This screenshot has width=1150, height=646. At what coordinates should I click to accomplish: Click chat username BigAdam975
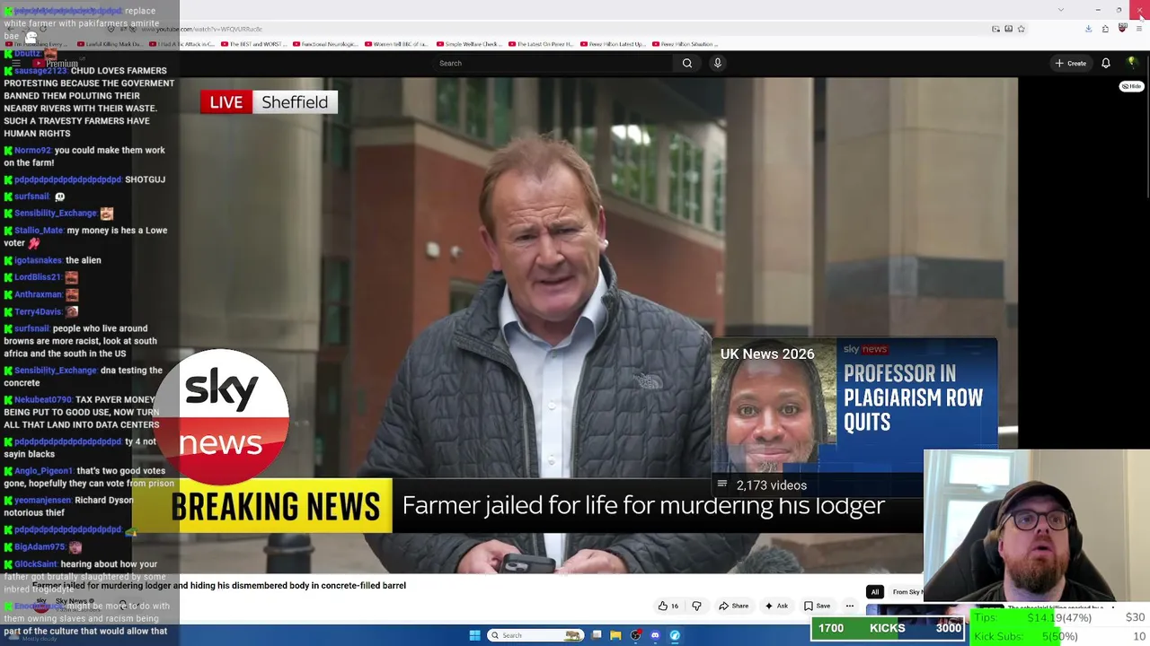[x=40, y=547]
